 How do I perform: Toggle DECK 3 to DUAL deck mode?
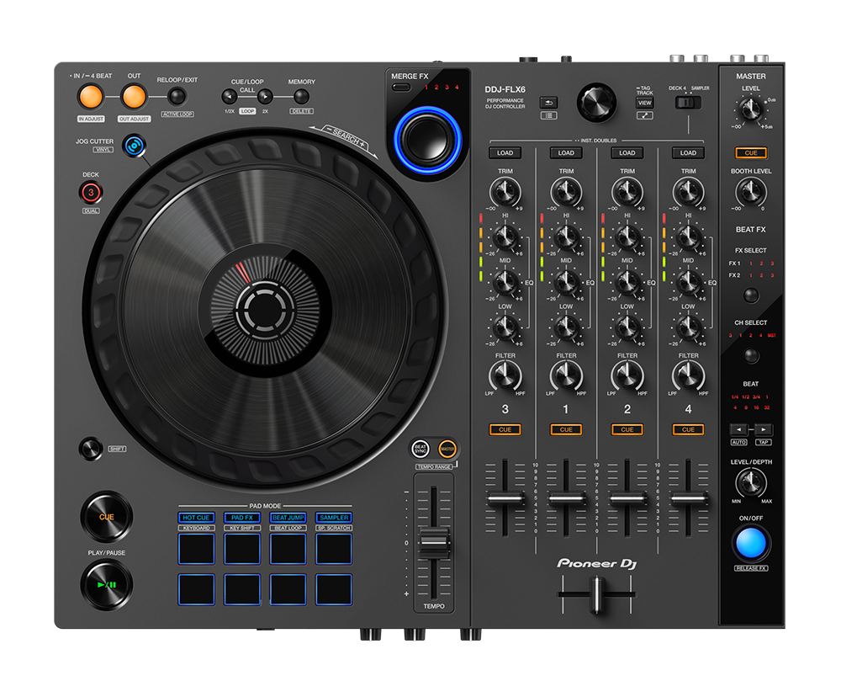point(90,194)
